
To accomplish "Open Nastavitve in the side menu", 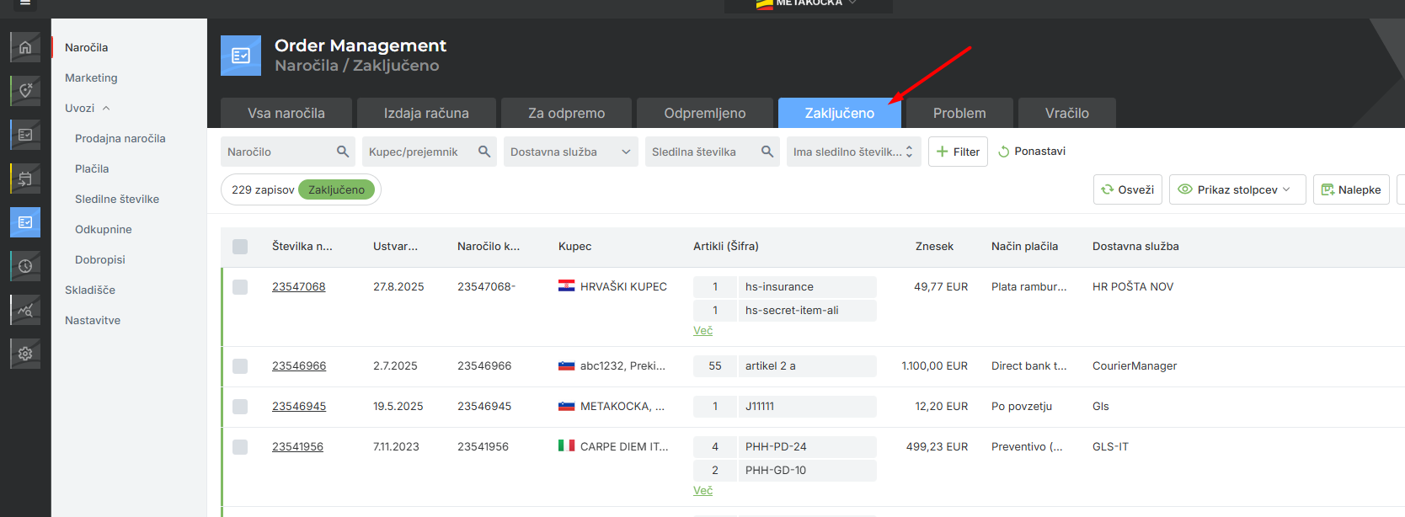I will (93, 320).
